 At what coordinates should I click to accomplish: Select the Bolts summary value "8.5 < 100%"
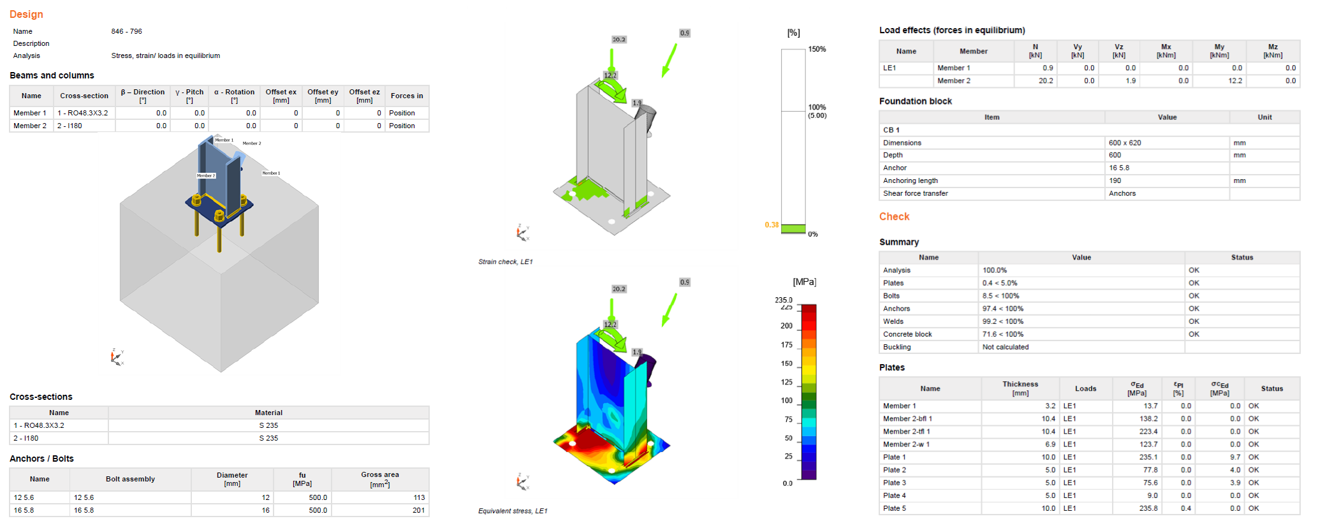[1001, 296]
